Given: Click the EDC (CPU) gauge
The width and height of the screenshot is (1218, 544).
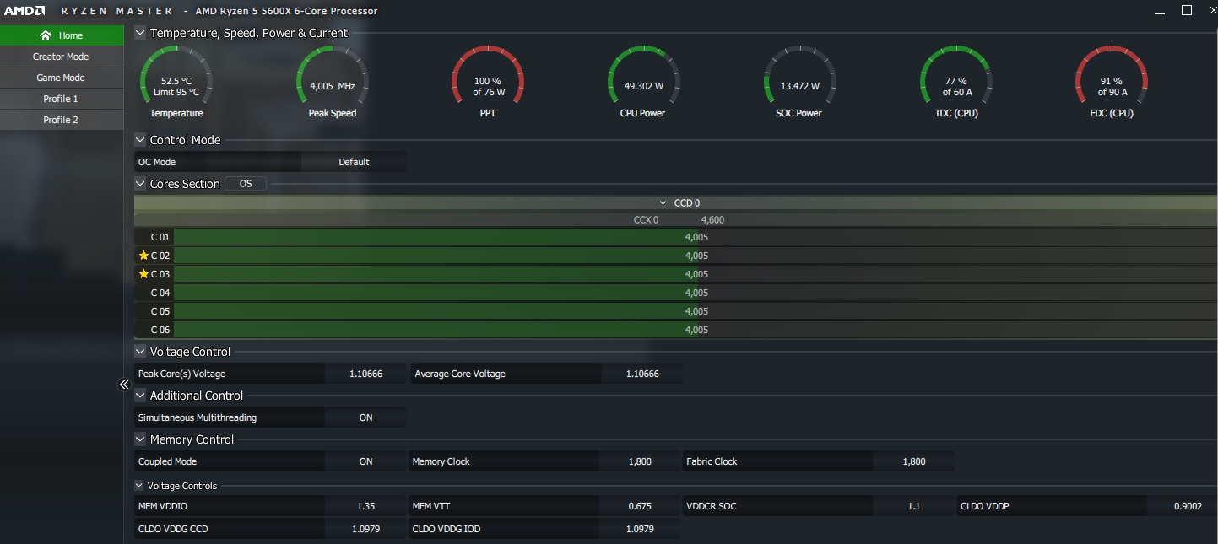Looking at the screenshot, I should click(1111, 82).
